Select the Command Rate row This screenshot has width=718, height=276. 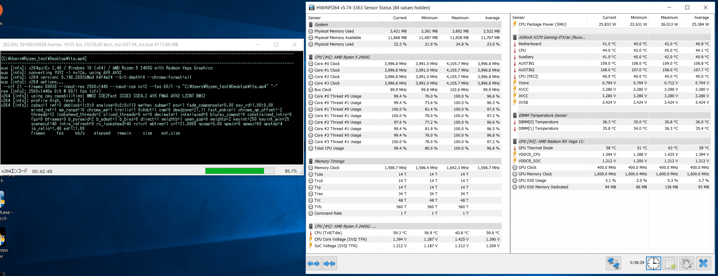404,213
